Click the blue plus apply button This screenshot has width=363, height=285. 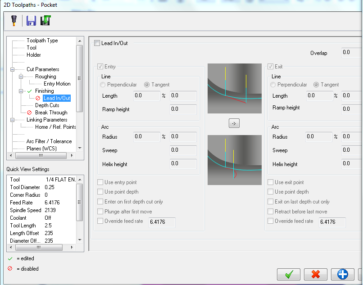(342, 274)
